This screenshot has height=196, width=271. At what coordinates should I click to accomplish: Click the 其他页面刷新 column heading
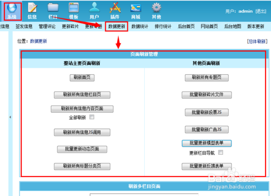[x=206, y=63]
